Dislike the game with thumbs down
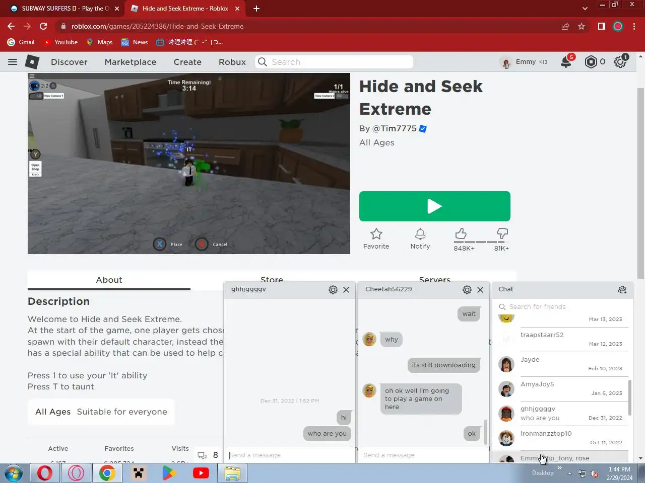 502,233
